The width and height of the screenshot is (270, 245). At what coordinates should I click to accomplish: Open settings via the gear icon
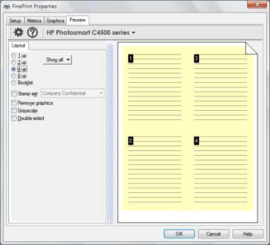pos(19,32)
